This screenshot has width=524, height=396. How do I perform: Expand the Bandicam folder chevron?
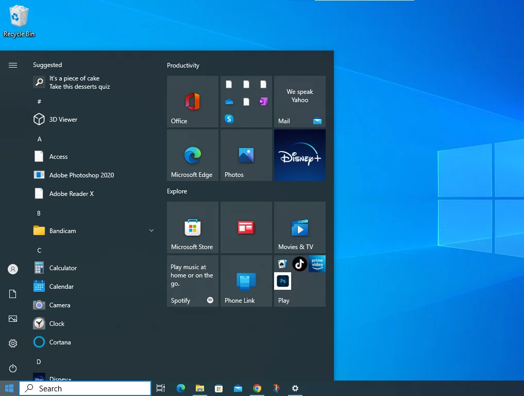[x=151, y=230]
